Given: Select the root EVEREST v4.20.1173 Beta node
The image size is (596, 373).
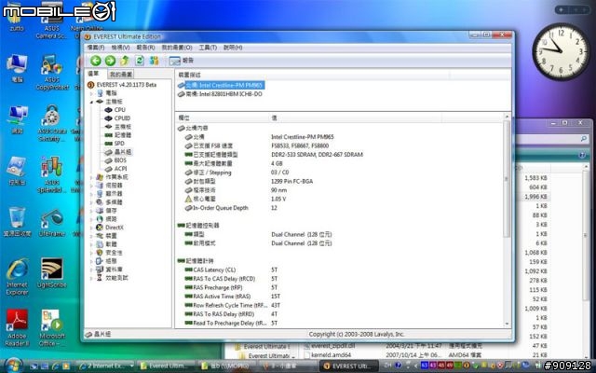Looking at the screenshot, I should [x=127, y=85].
